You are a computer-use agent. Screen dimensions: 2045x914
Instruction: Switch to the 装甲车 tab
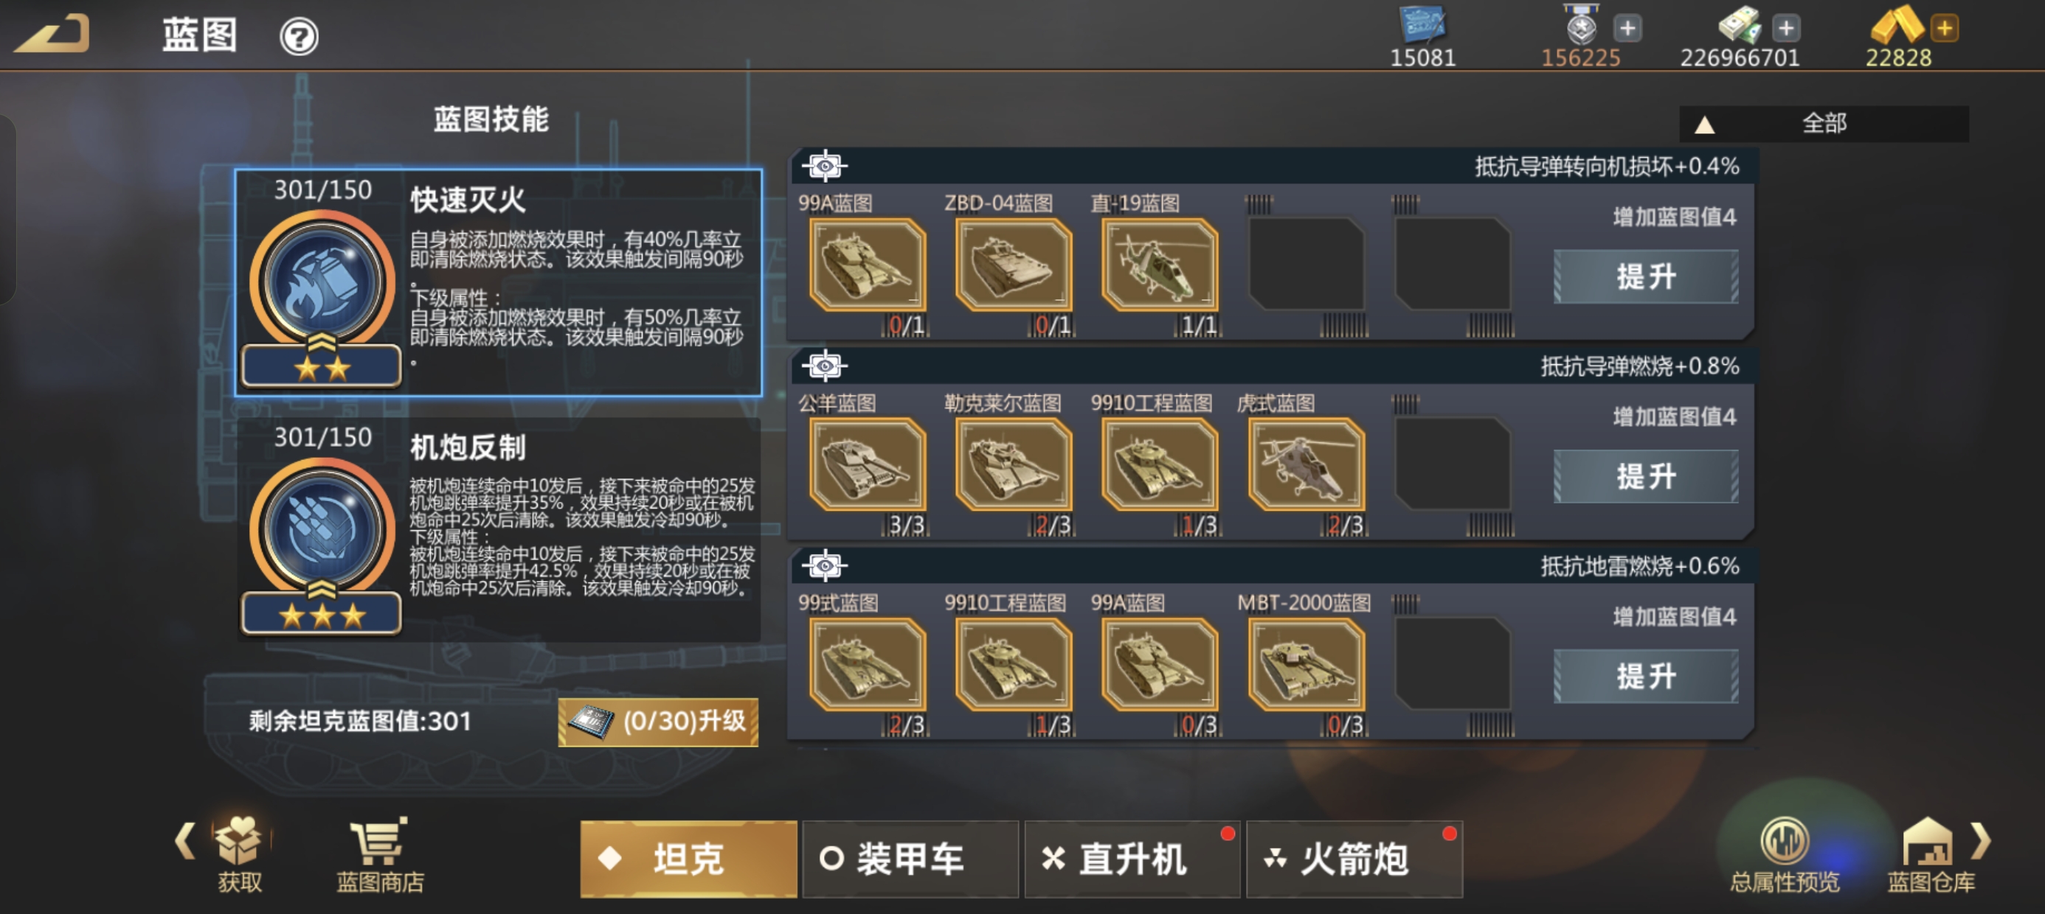pos(910,859)
